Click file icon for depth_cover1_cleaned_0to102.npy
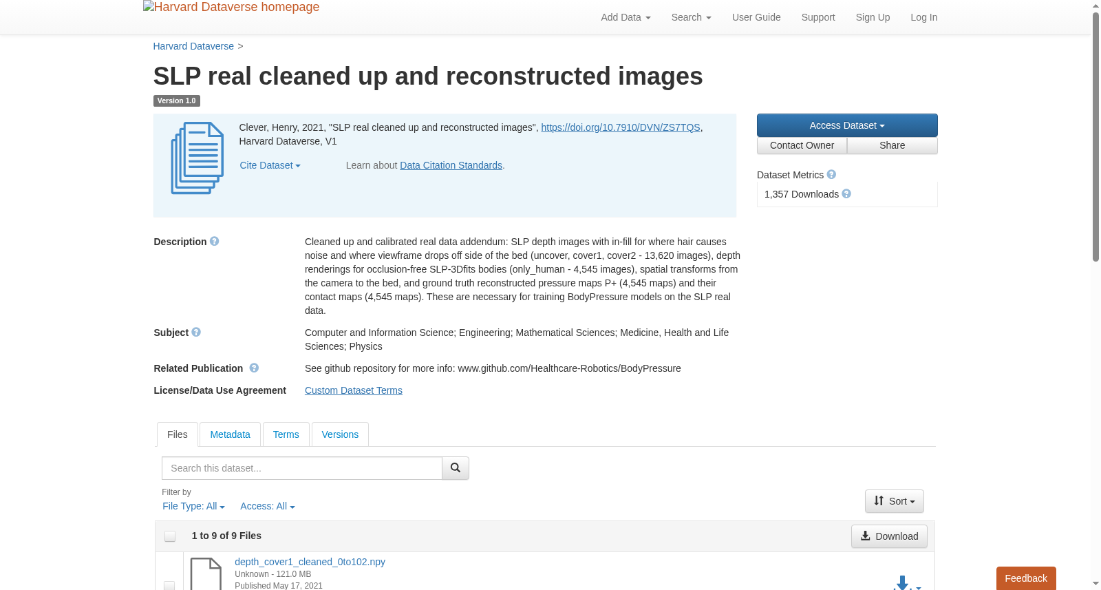Image resolution: width=1101 pixels, height=590 pixels. [206, 574]
